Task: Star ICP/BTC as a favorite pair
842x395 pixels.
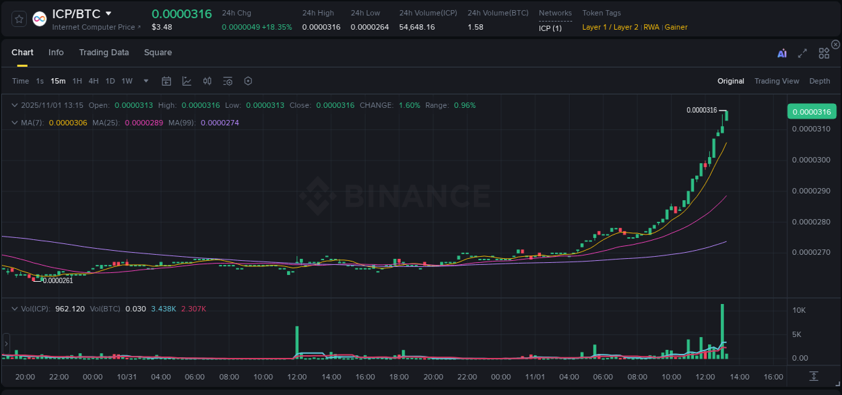Action: pos(19,19)
